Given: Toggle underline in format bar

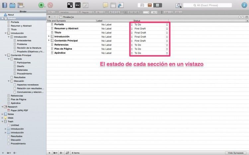Looking at the screenshot, I should click(118, 12).
